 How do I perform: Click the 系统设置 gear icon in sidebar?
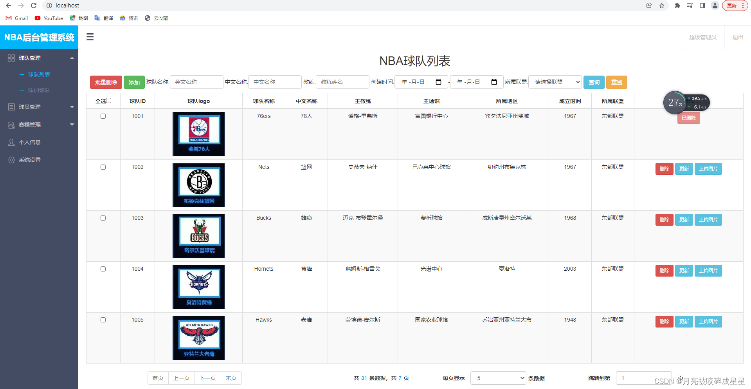pos(11,160)
